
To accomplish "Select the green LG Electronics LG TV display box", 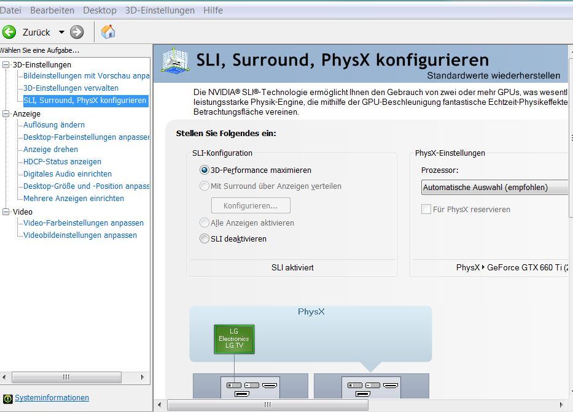I will pos(234,339).
